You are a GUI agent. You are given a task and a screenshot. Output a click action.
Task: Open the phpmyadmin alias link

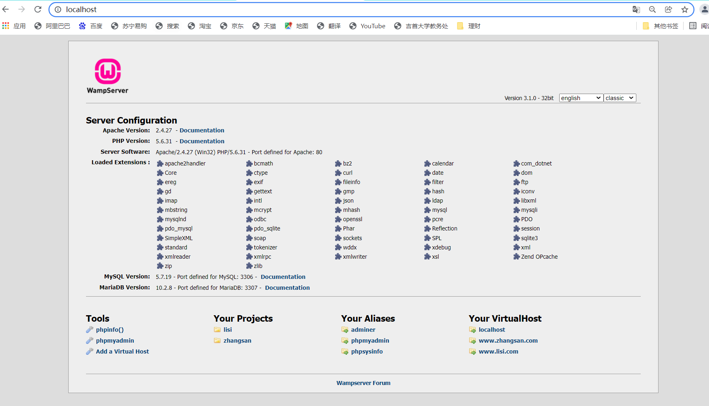[370, 341]
